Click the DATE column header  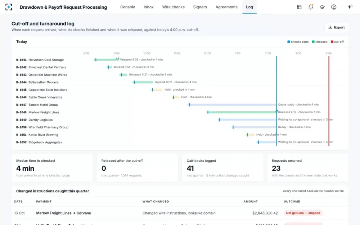[18, 202]
